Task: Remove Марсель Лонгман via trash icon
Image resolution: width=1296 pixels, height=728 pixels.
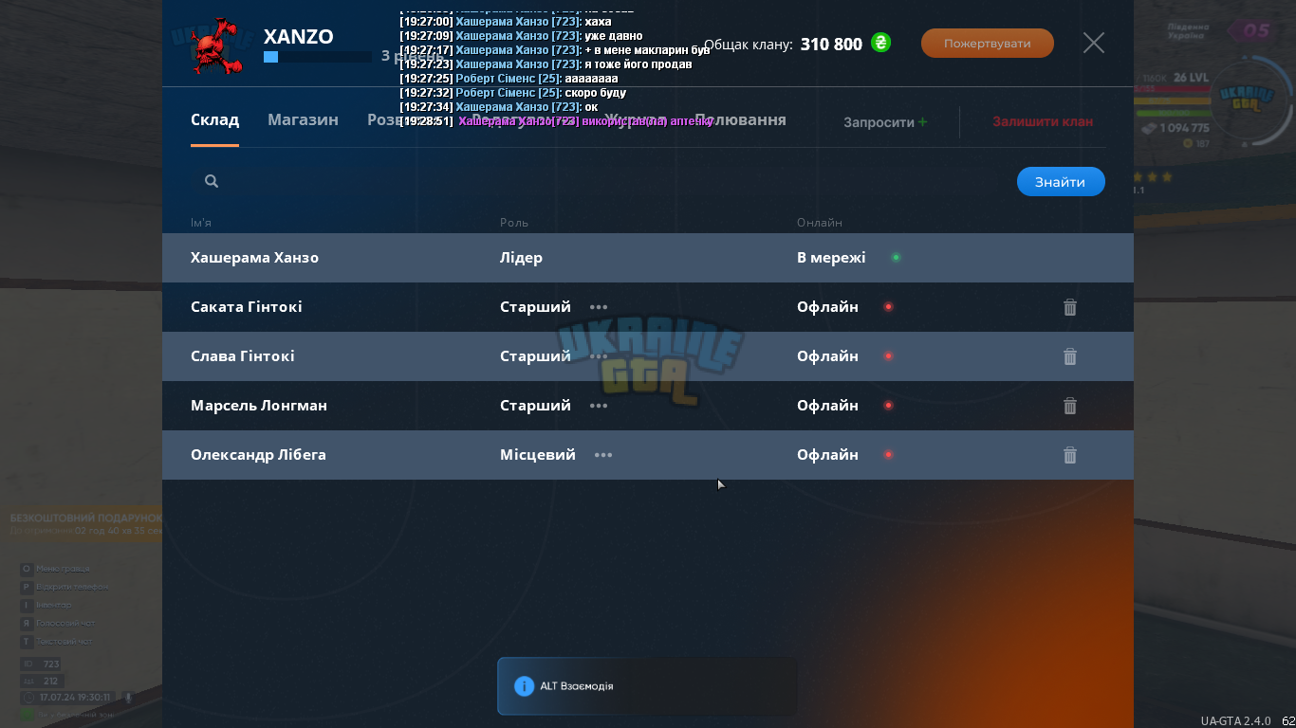Action: coord(1070,406)
